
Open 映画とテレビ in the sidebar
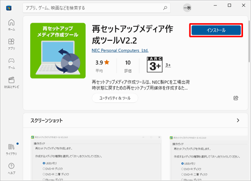12,82
